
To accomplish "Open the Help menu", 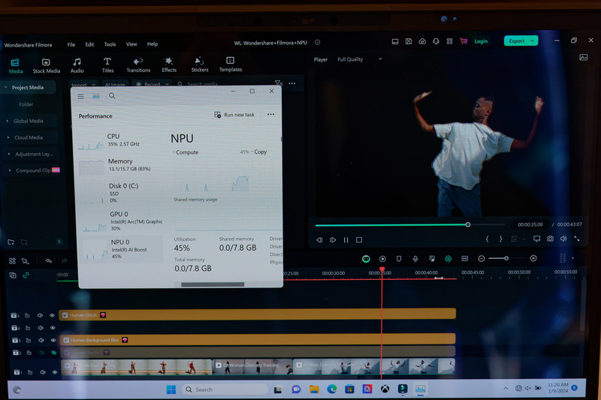I will [x=153, y=44].
